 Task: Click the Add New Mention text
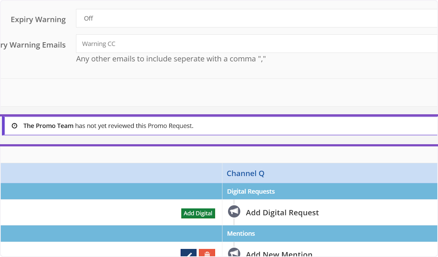279,254
